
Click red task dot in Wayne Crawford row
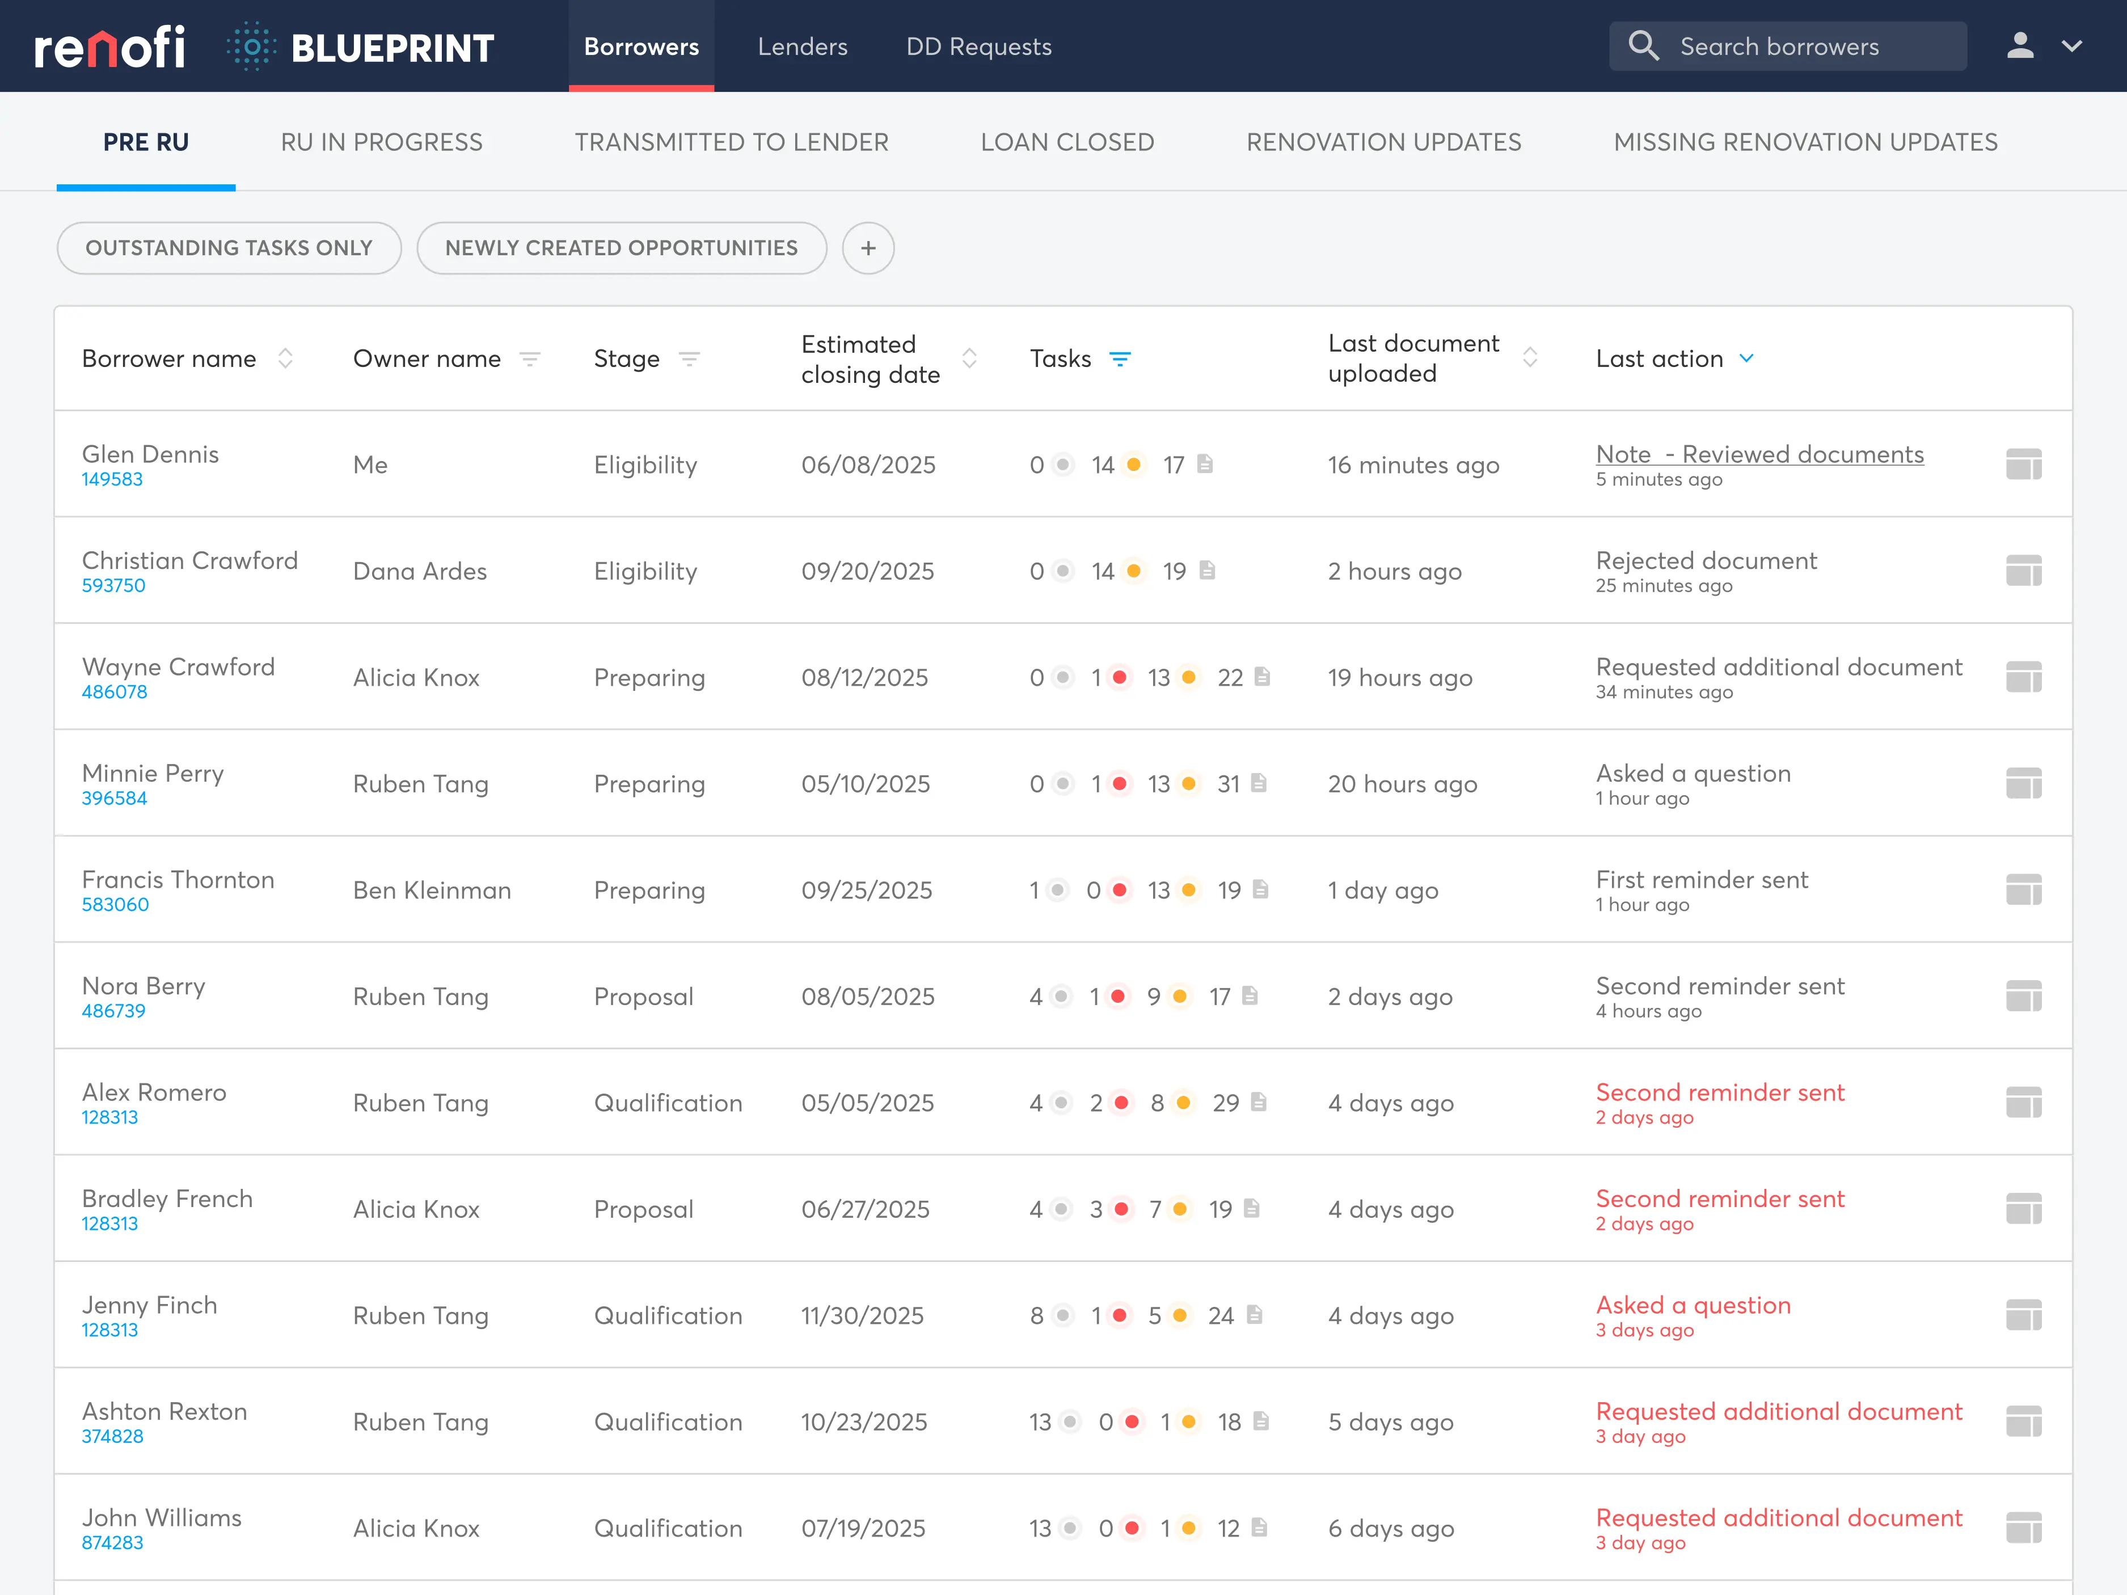(1119, 677)
